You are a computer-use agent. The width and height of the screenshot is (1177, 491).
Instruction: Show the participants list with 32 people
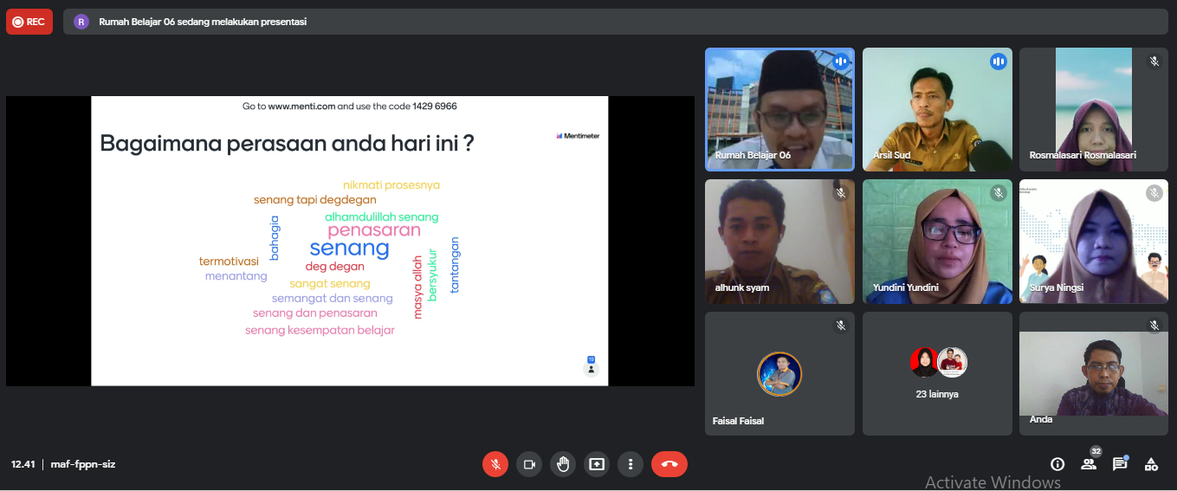click(x=1089, y=464)
